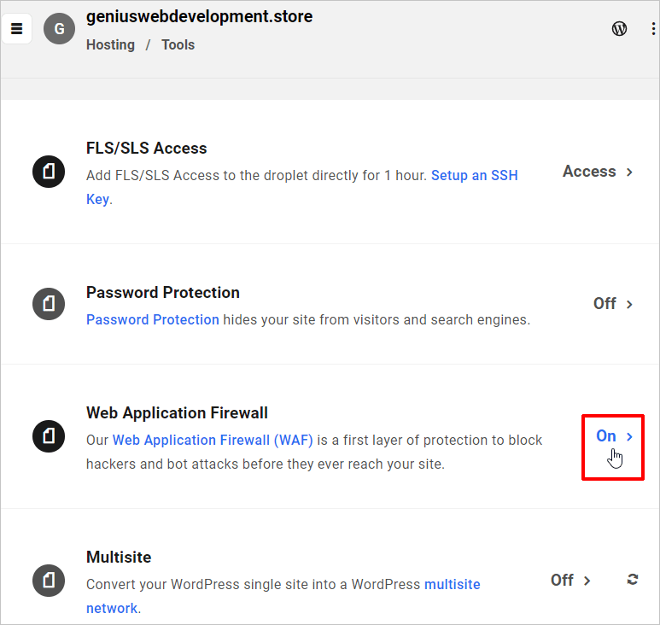Click the G site avatar icon
Screen dimensions: 660x625
coord(60,29)
